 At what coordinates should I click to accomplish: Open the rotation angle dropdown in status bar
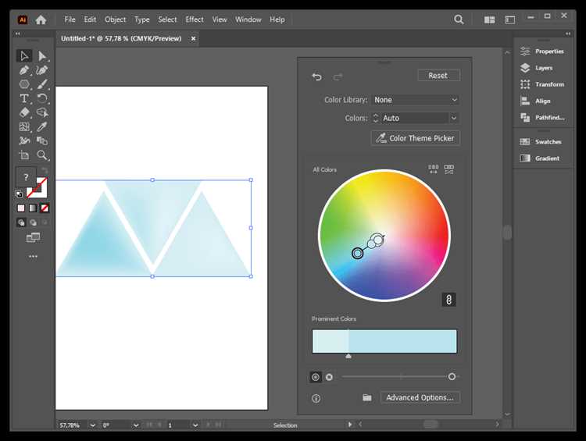pyautogui.click(x=136, y=425)
